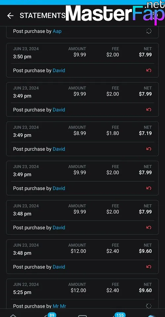Tap the reversal icon on the 3:50 pm purchase
Viewport: 165px width, 317px height.
[x=148, y=70]
